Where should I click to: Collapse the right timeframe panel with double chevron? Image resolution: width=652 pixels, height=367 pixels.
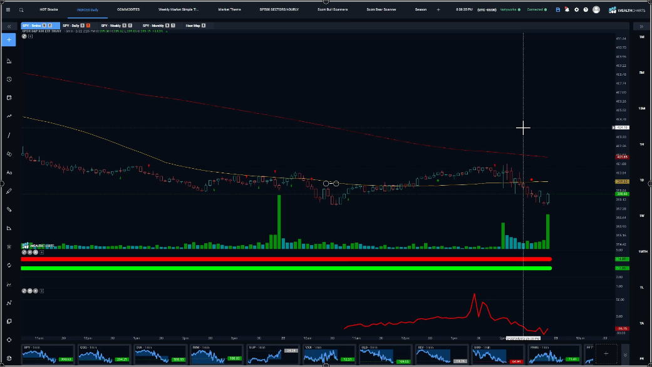click(x=641, y=26)
